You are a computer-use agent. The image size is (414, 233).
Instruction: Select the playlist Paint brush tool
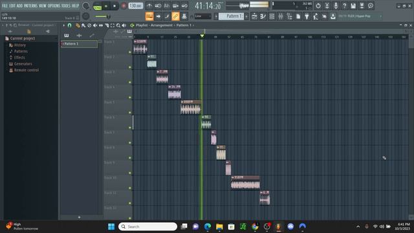click(x=83, y=25)
